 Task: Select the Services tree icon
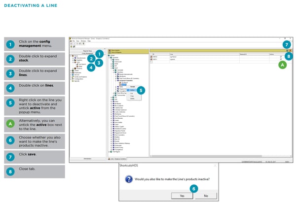[73, 74]
